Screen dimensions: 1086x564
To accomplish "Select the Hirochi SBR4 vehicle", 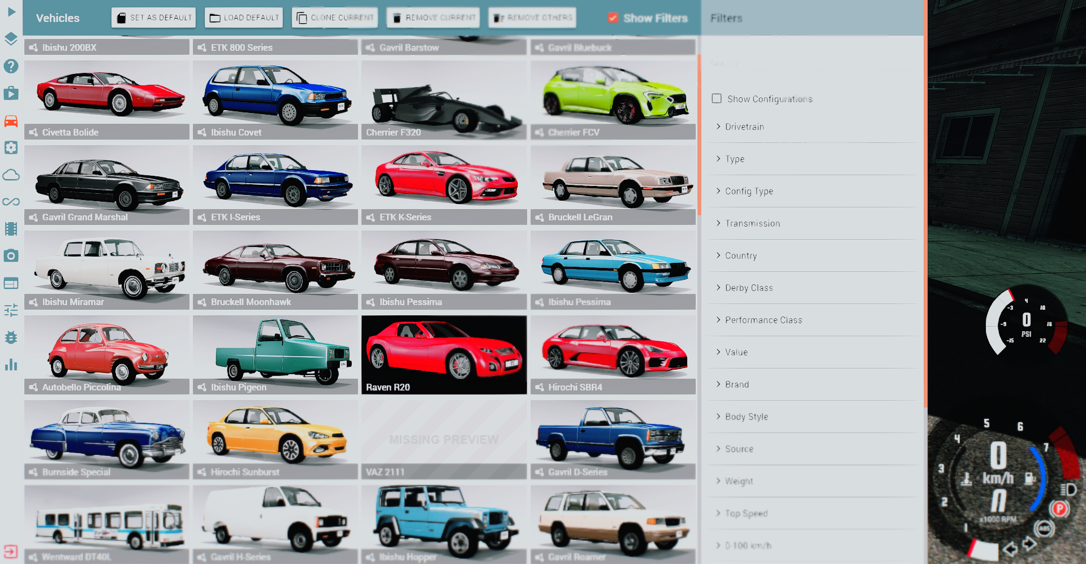I will [x=613, y=355].
